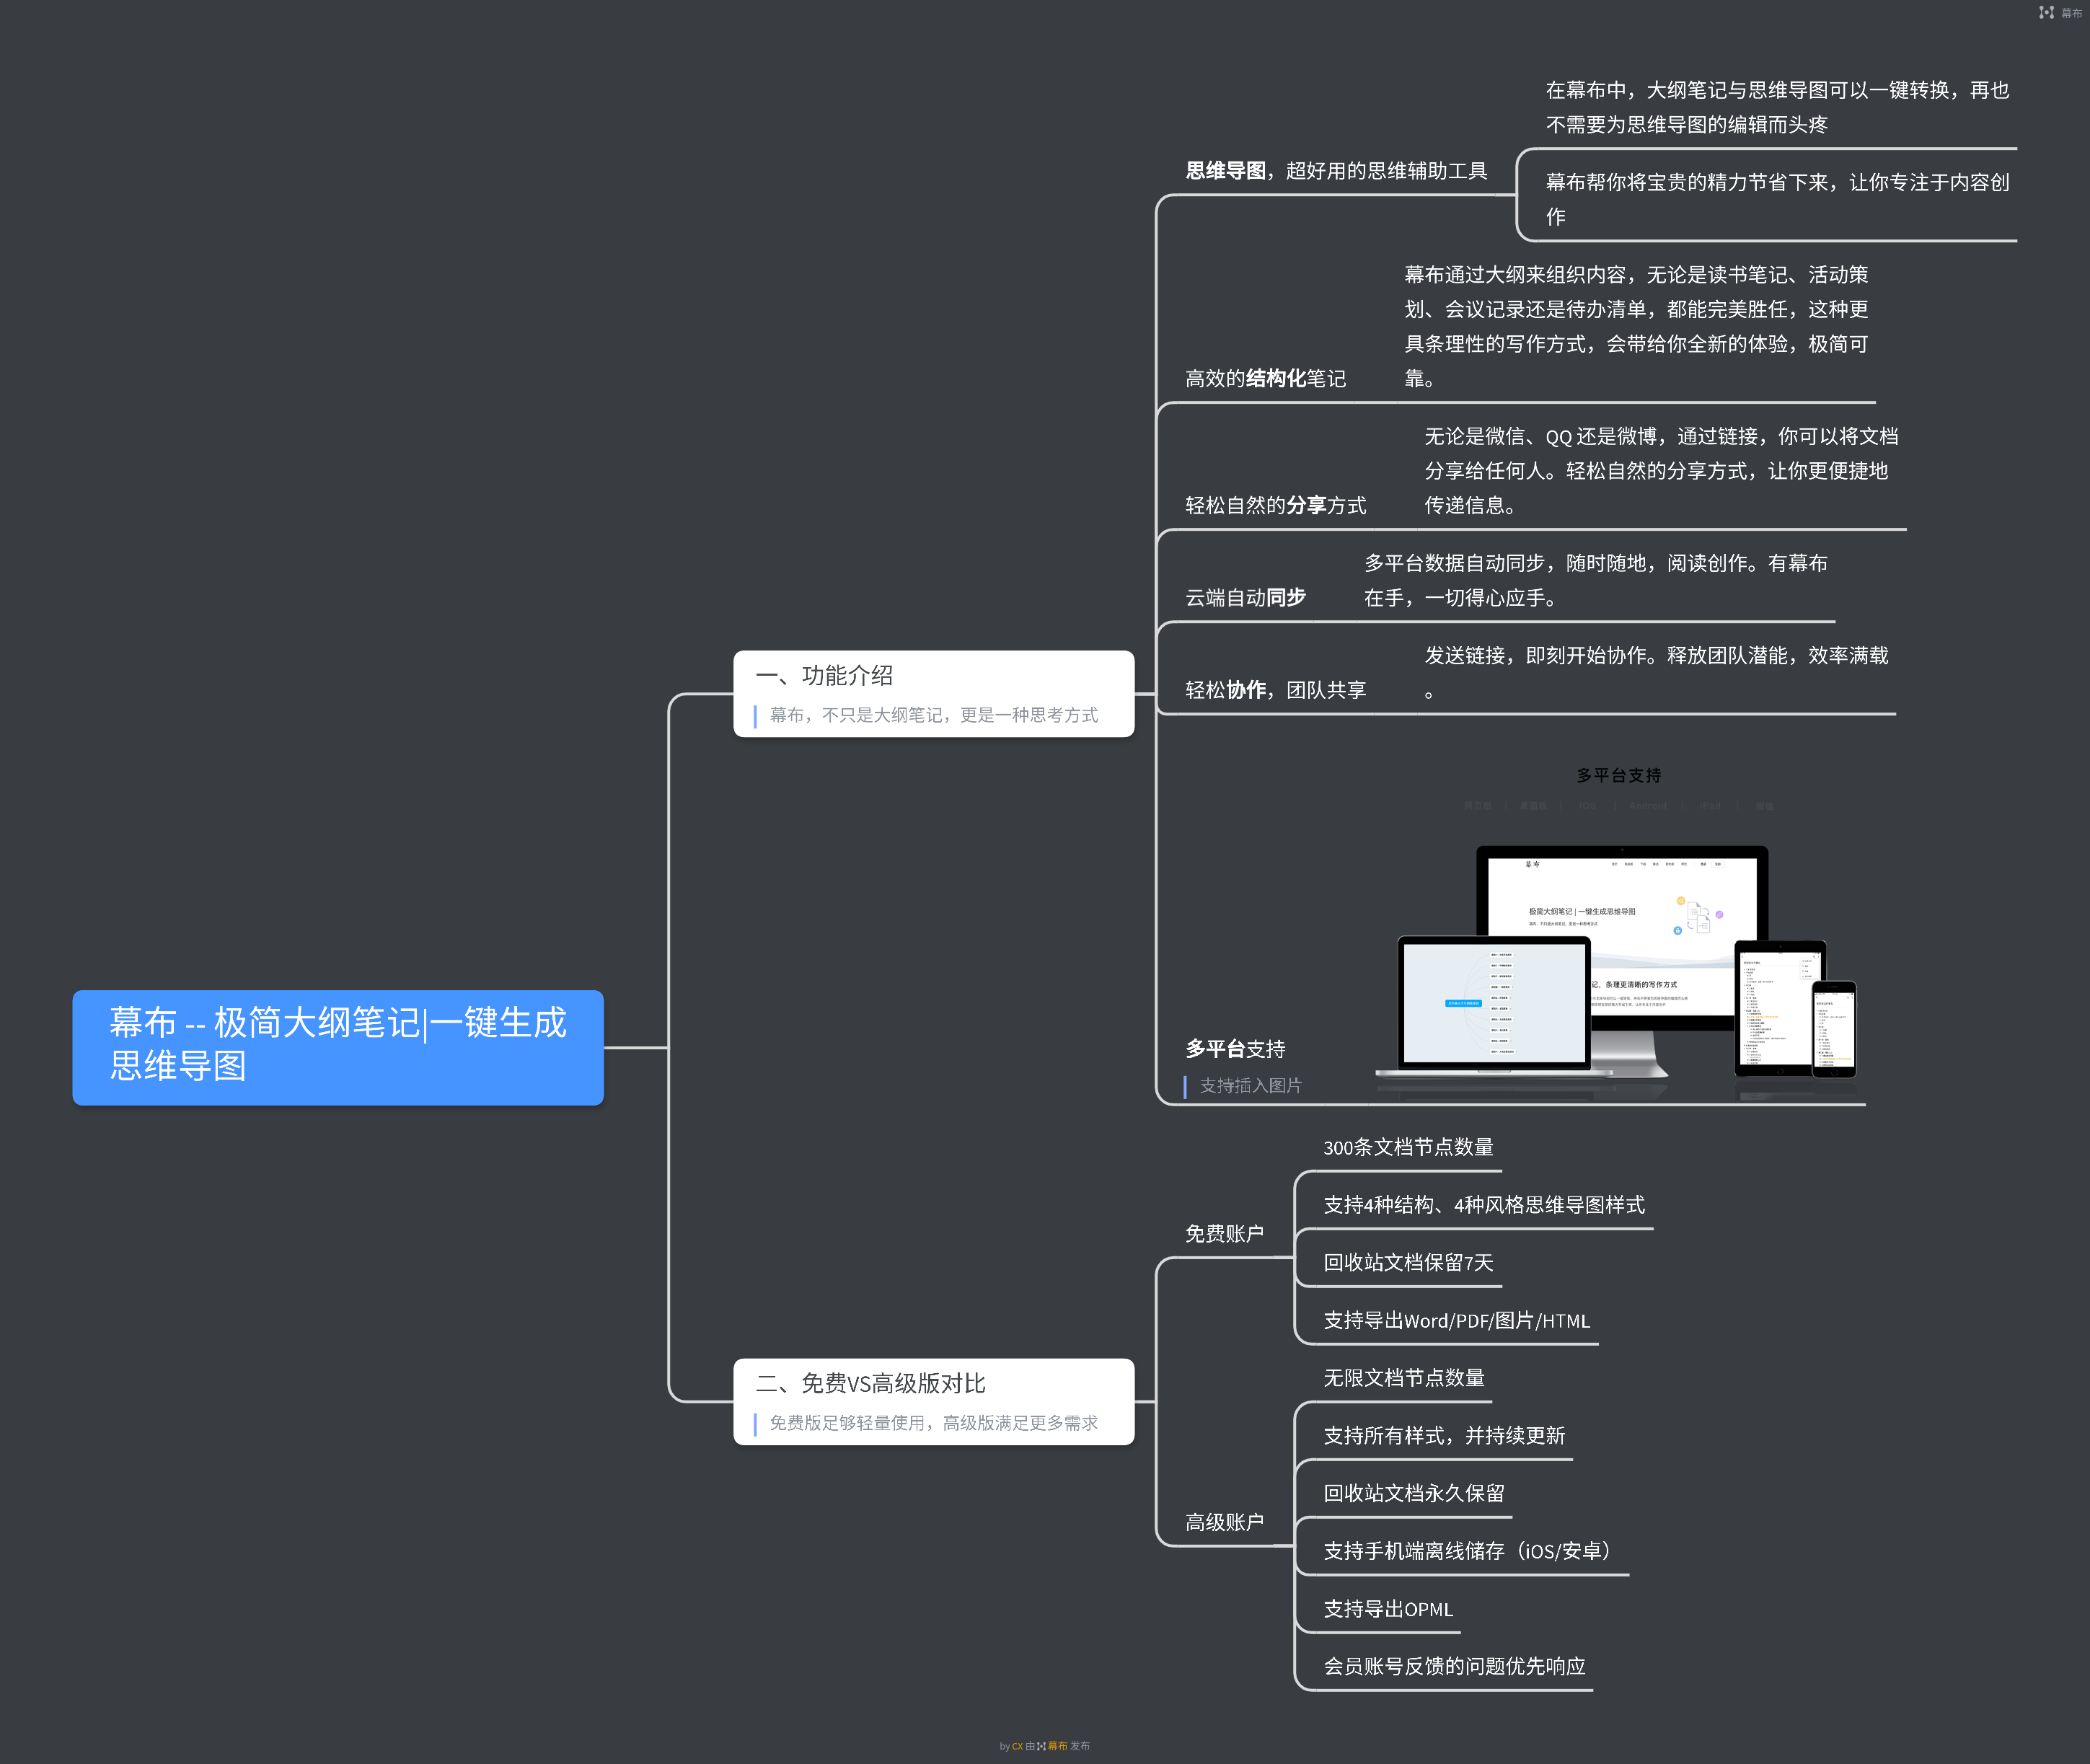The image size is (2090, 1764).
Task: Select the 一、功能介绍 node card
Action: tap(934, 693)
